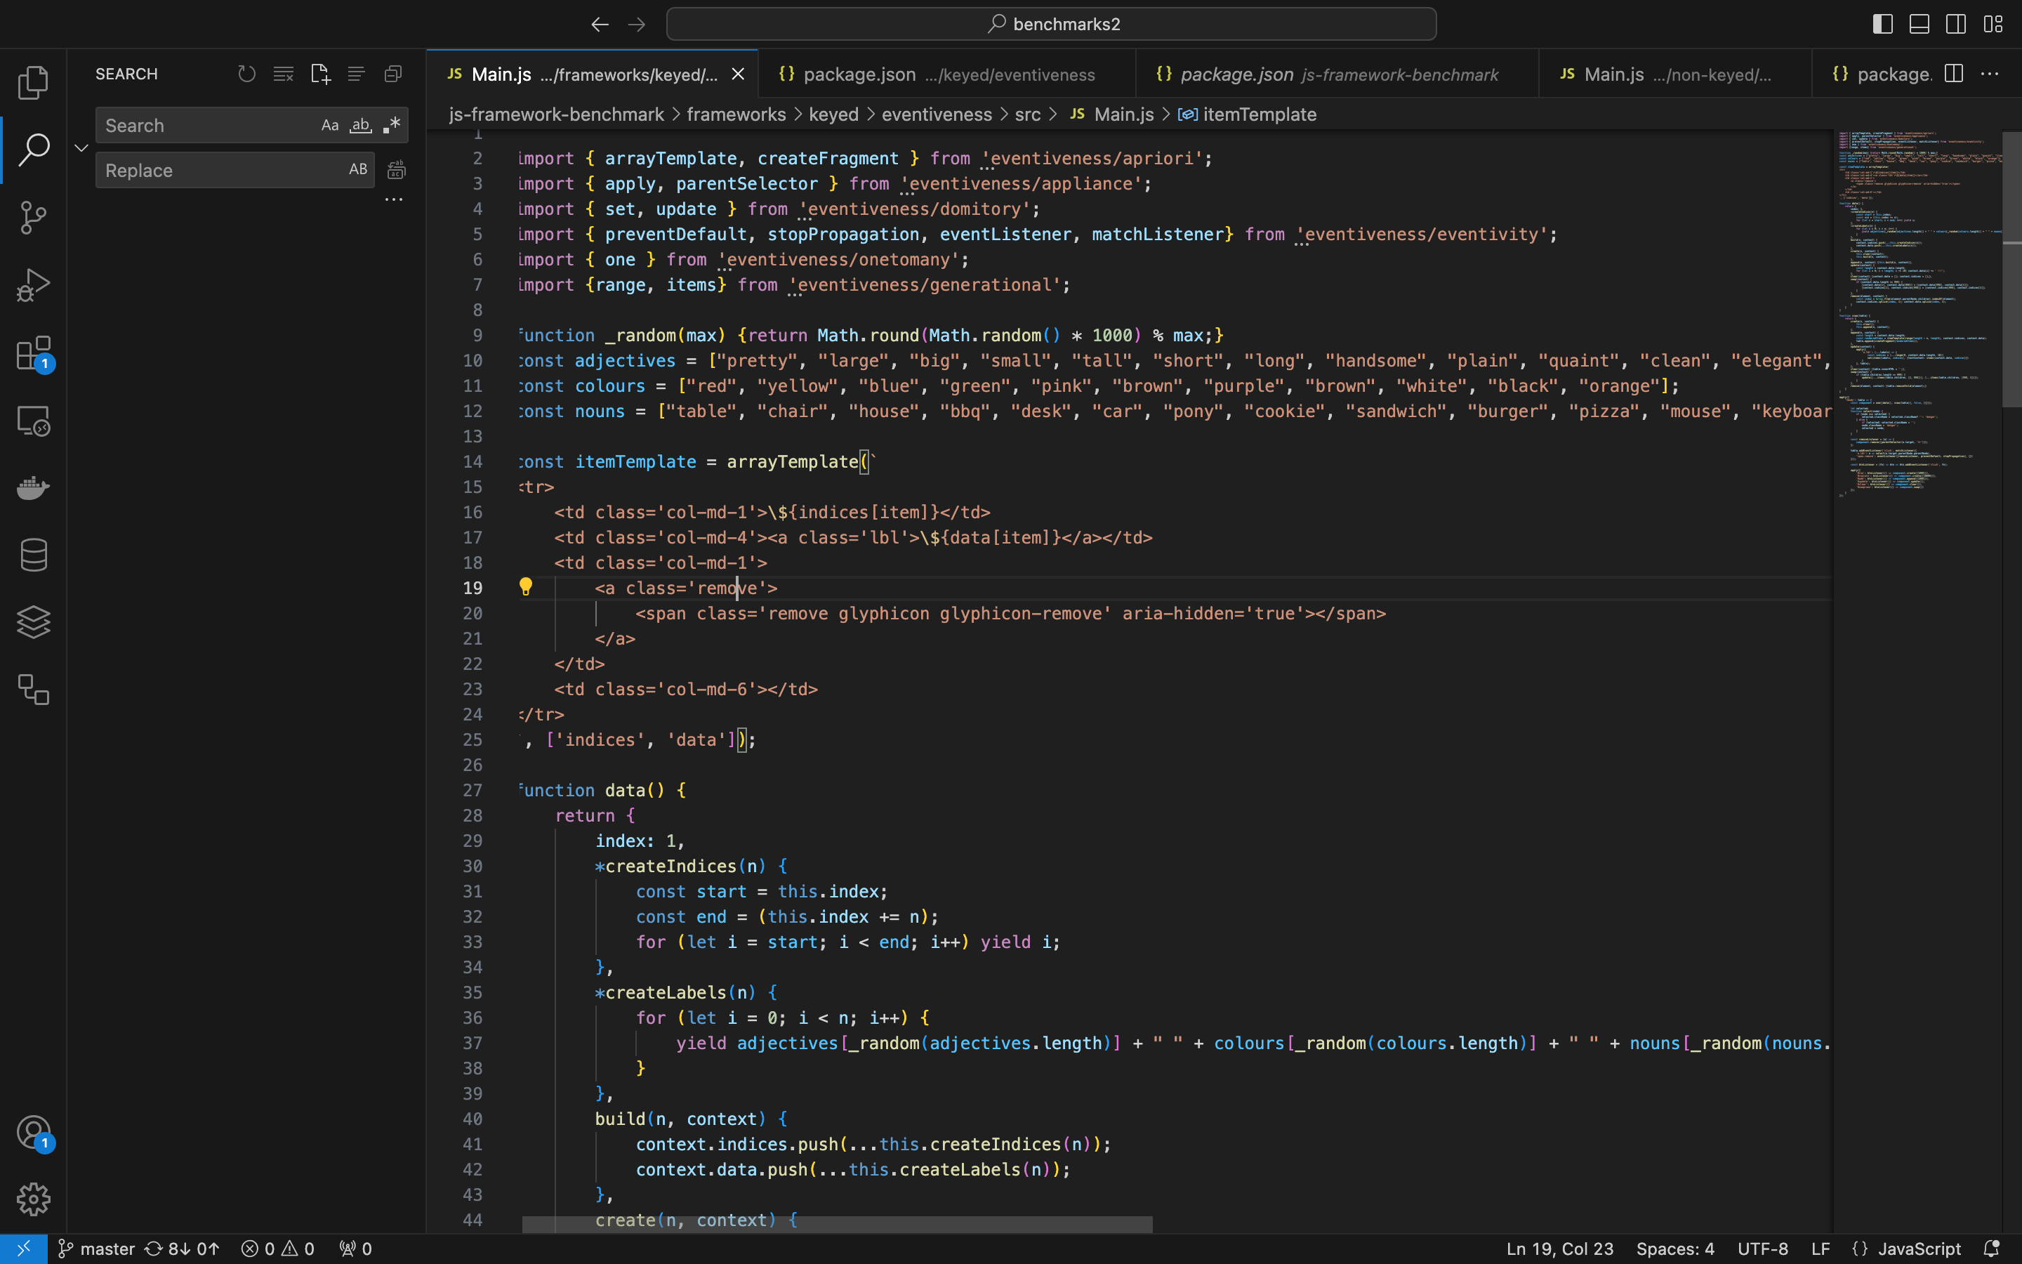Click the horizontal editor scrollbar

pyautogui.click(x=837, y=1225)
